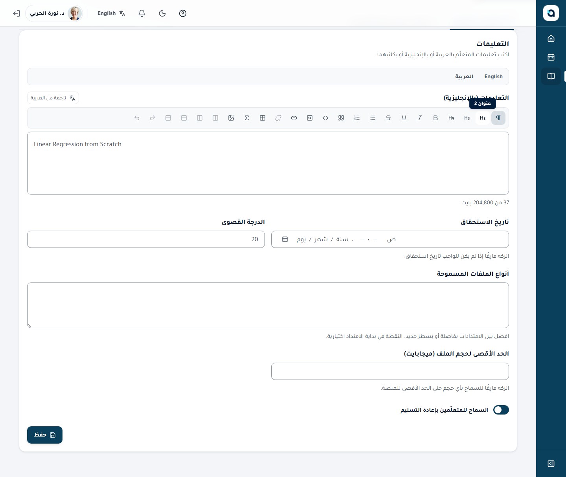Viewport: 566px width, 477px height.
Task: Change interface language to English
Action: [111, 13]
